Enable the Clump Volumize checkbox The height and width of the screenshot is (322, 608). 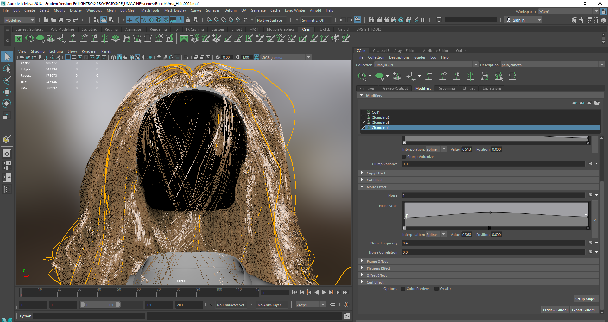pos(403,156)
